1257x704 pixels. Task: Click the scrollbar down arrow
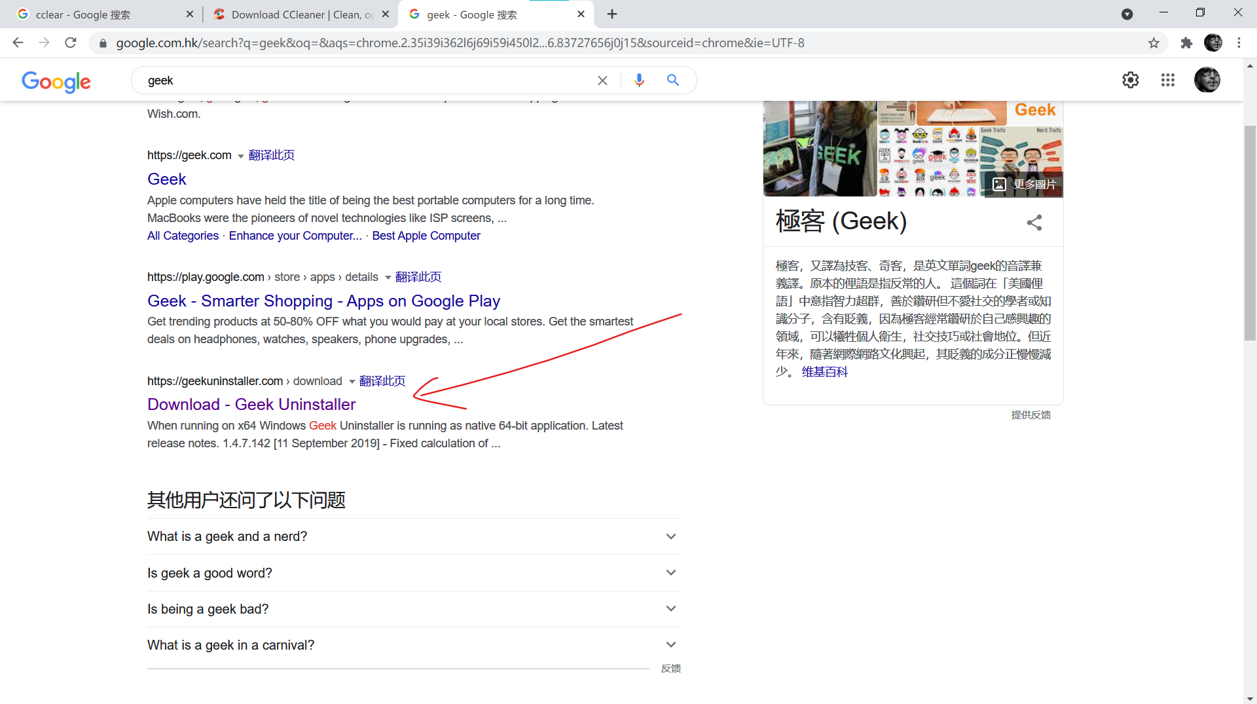tap(1250, 698)
